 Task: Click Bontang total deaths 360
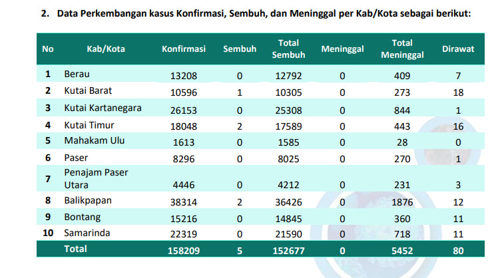coord(402,219)
